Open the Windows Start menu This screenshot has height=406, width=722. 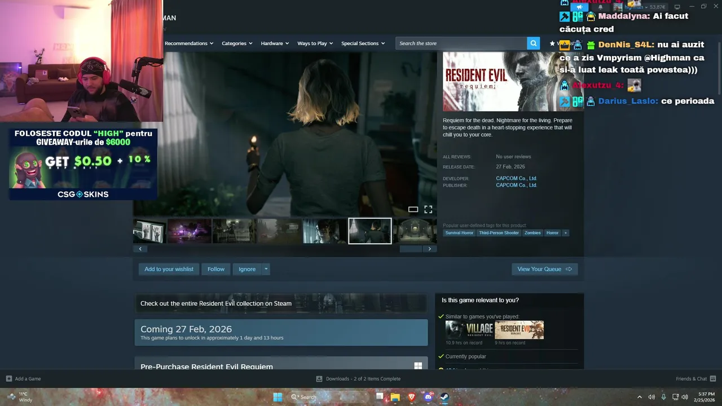pyautogui.click(x=278, y=397)
